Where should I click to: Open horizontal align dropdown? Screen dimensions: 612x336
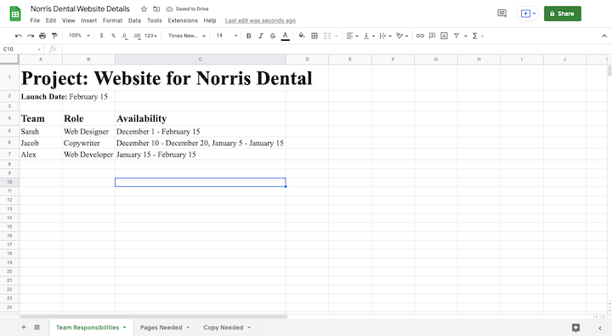click(x=352, y=36)
